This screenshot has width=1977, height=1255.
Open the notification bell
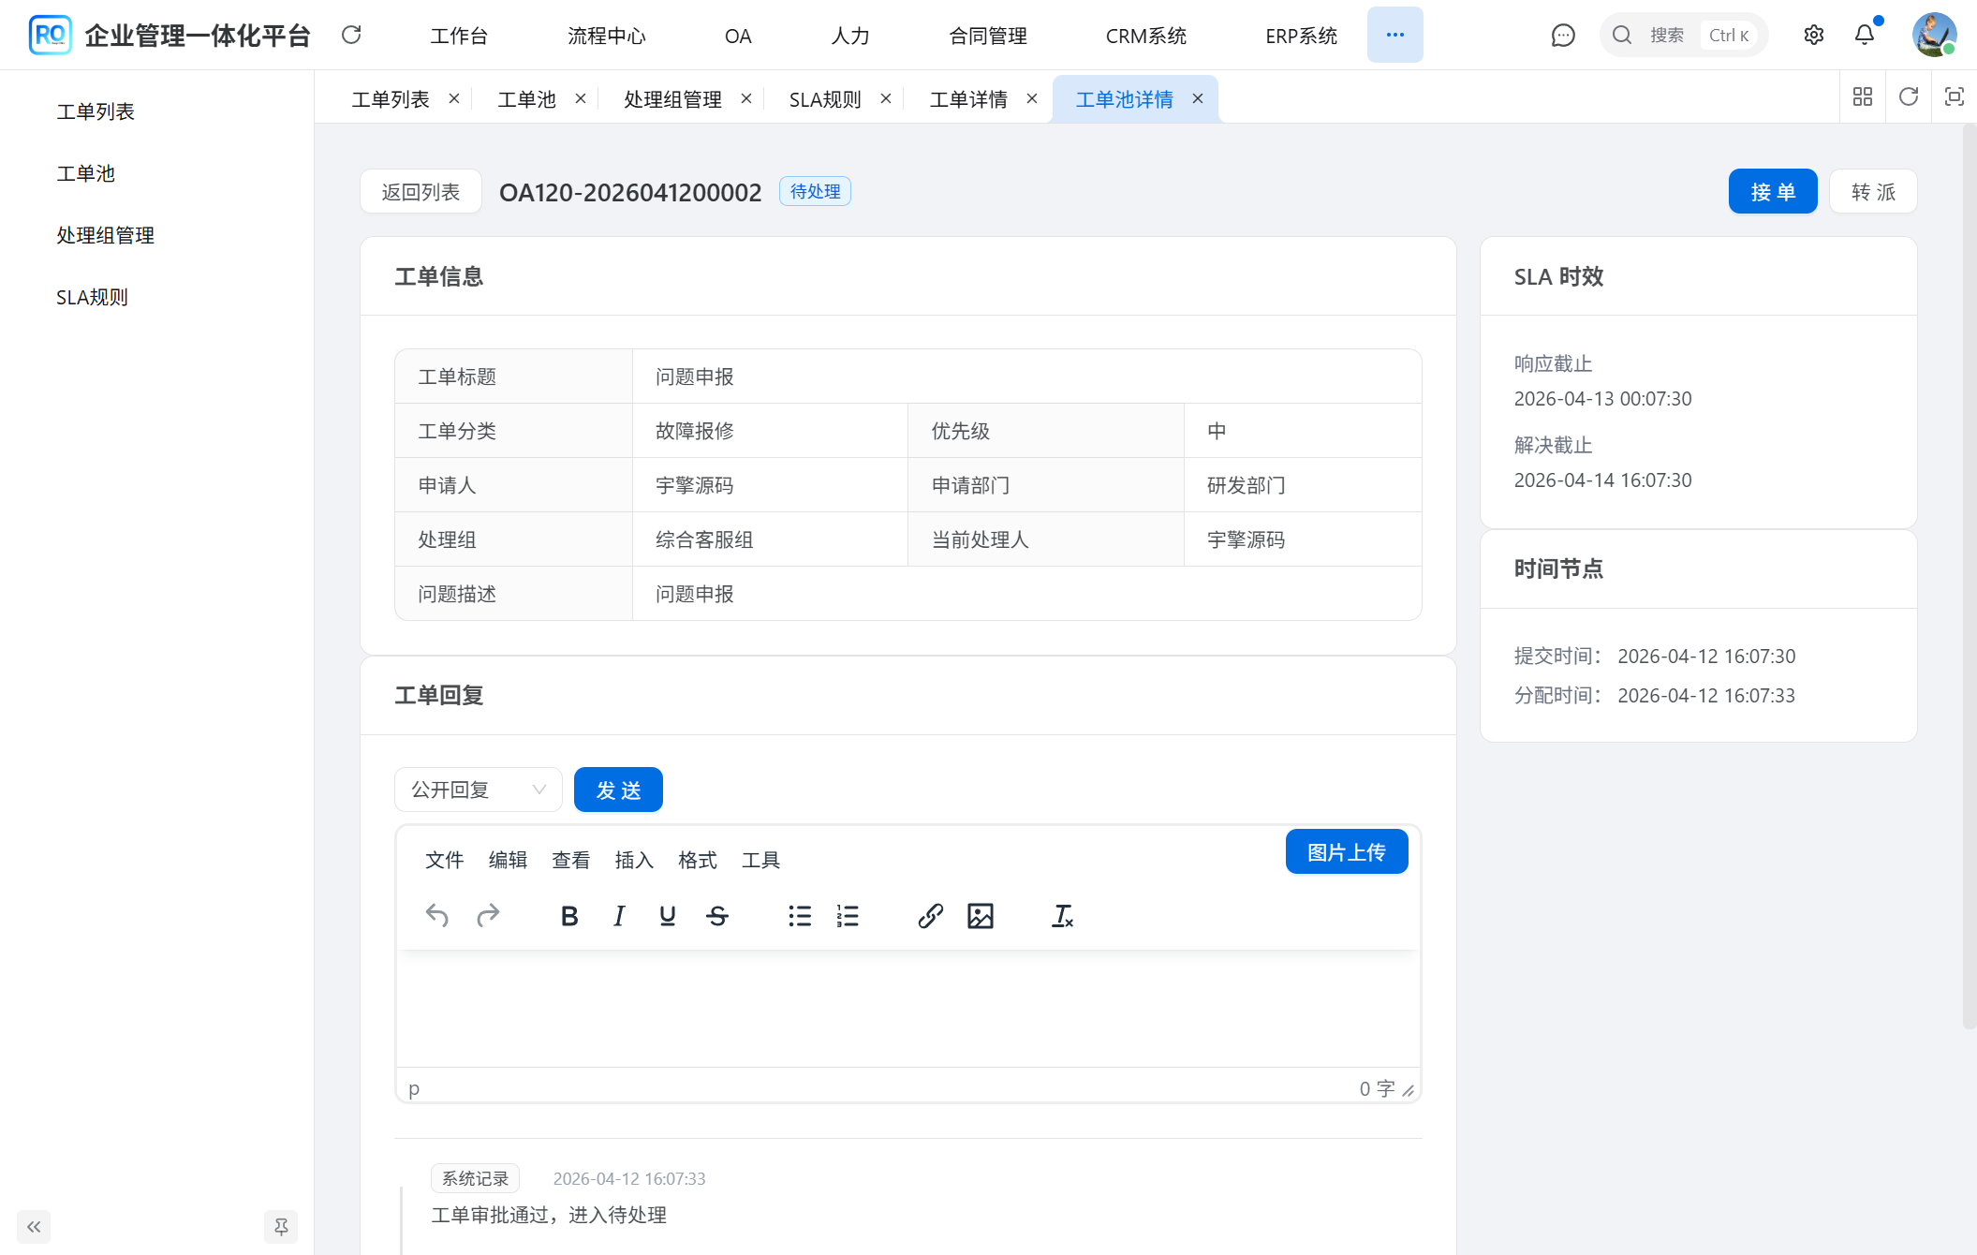(x=1864, y=36)
